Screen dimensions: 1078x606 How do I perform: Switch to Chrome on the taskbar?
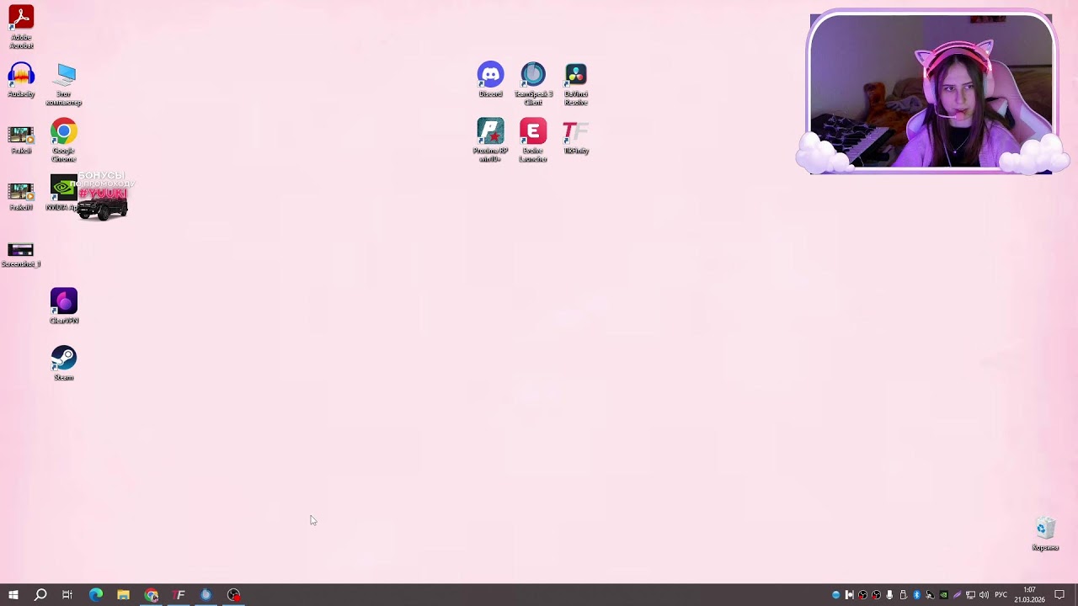point(152,595)
